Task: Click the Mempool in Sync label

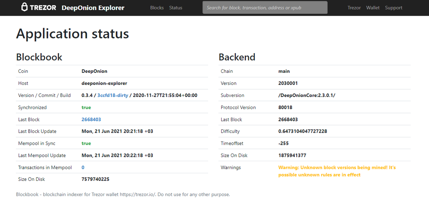Action: 37,143
